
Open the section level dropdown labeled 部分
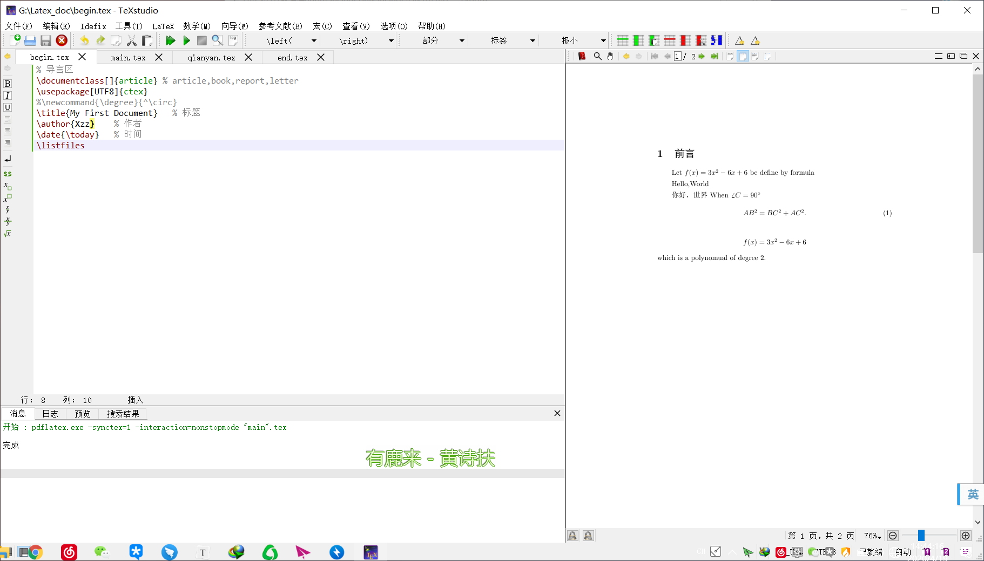click(462, 40)
